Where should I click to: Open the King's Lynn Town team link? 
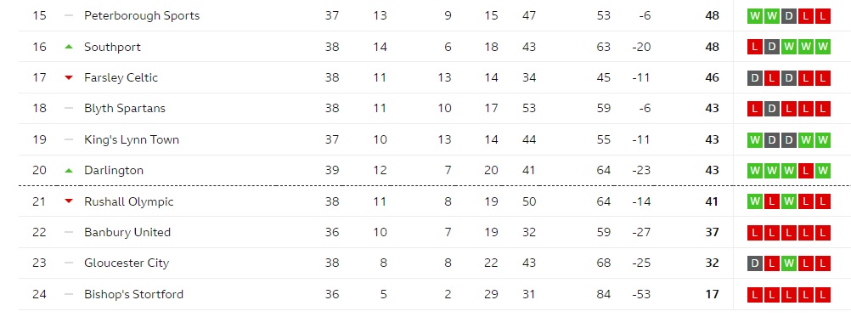click(x=132, y=139)
